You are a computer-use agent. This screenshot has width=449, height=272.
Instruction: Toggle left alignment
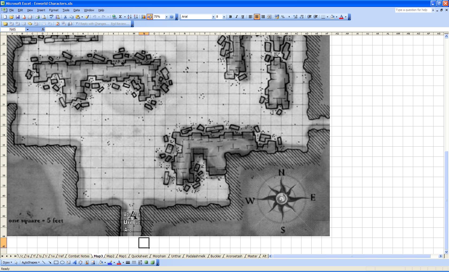click(x=250, y=17)
